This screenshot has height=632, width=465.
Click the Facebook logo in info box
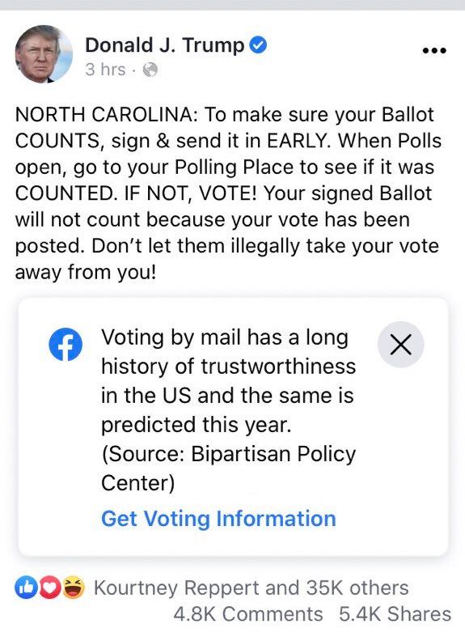click(66, 344)
